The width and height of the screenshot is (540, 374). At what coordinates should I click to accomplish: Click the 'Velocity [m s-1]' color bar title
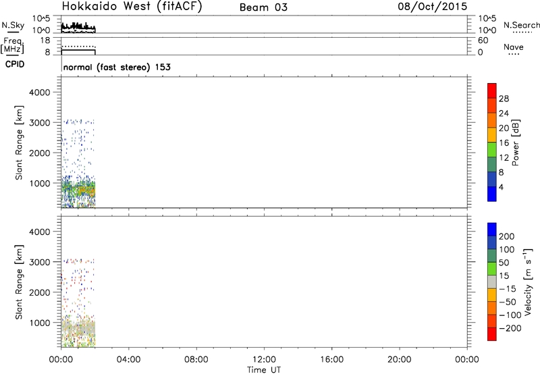pyautogui.click(x=528, y=282)
